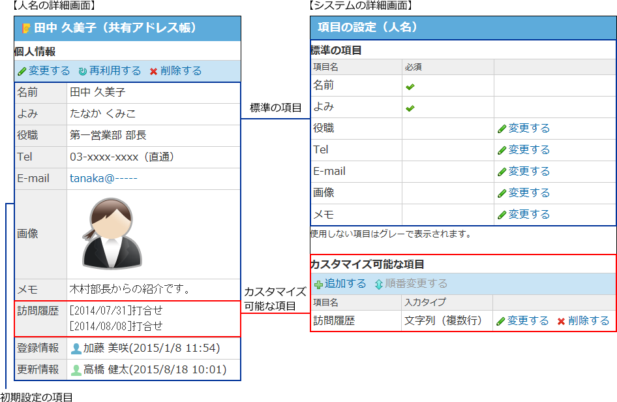Click the green plus icon next to 追加する

318,285
